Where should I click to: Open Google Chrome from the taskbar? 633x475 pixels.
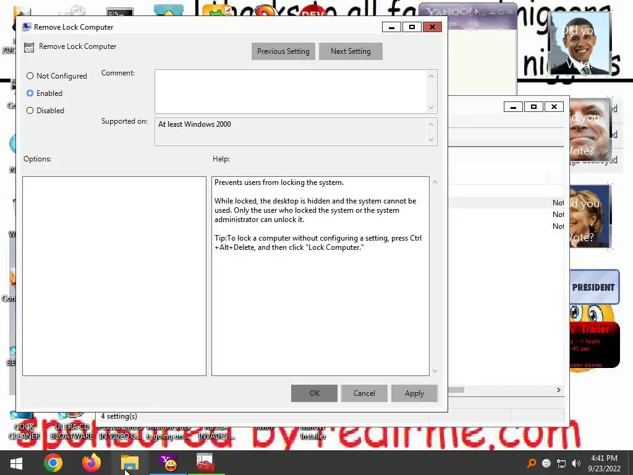tap(53, 463)
